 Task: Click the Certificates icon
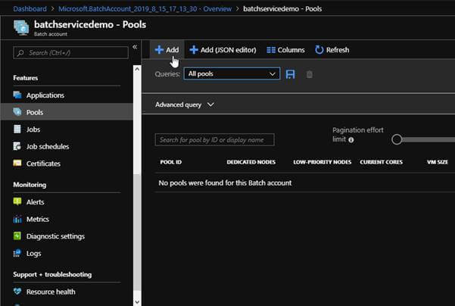pos(17,163)
